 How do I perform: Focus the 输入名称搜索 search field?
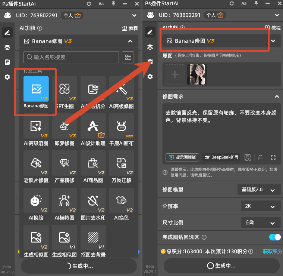[71, 57]
